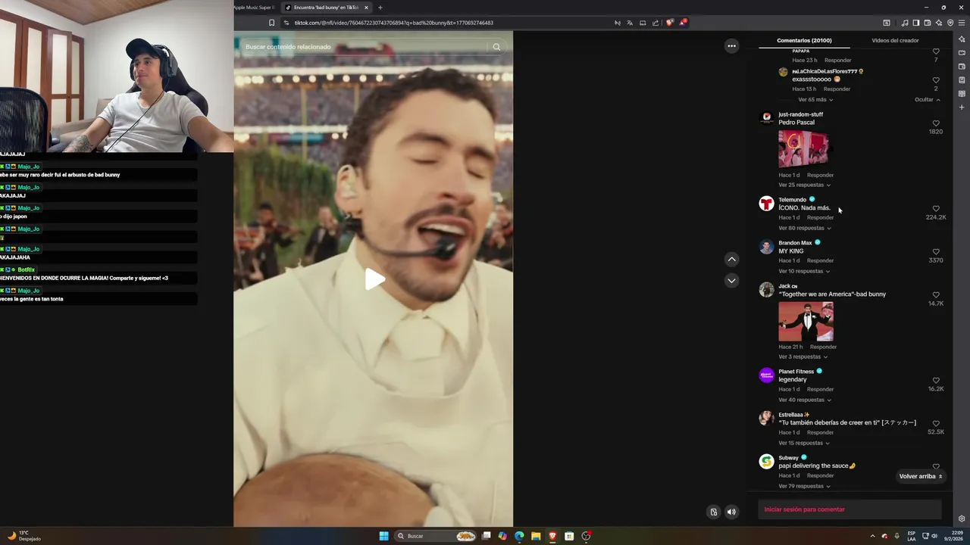Focus the 'Buscar contenido relacionado' search field
The height and width of the screenshot is (545, 970).
coord(364,47)
